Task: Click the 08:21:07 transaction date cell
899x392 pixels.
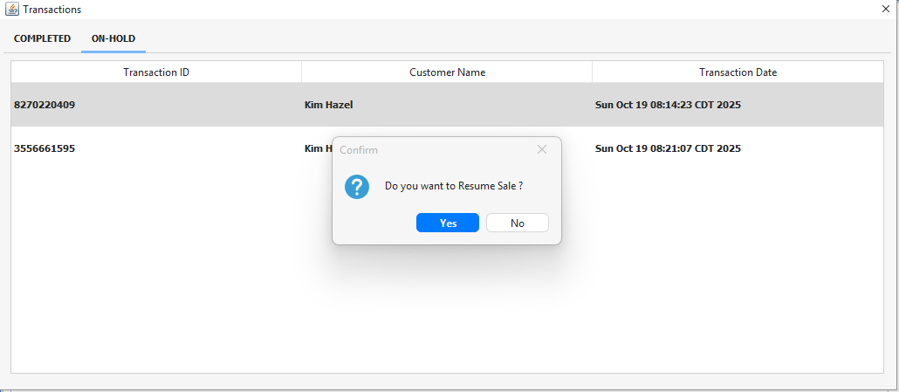Action: [668, 148]
